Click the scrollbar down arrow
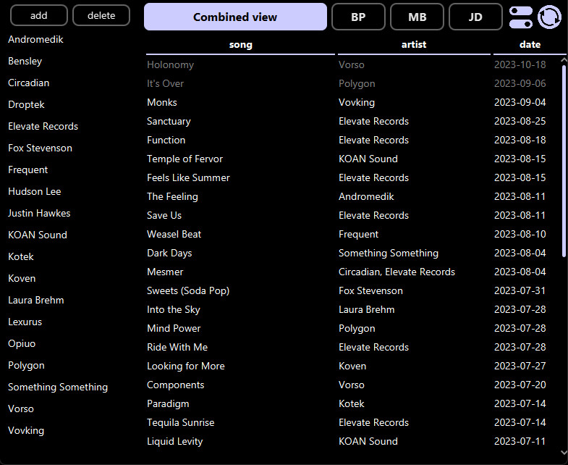The width and height of the screenshot is (568, 465). coord(564,452)
